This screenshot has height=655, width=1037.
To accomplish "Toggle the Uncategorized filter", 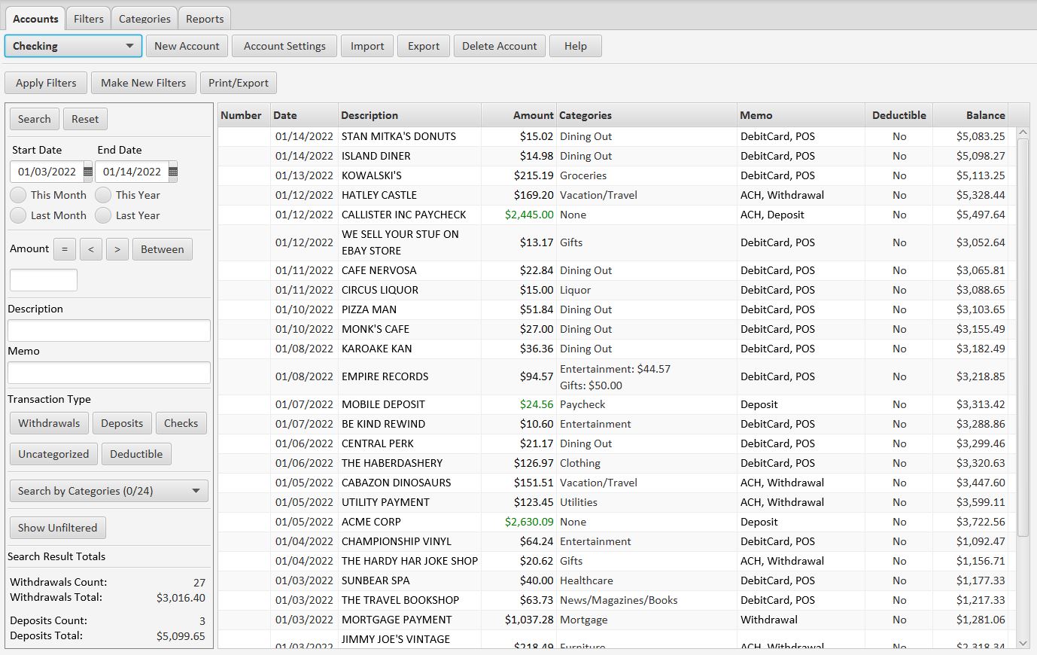I will 53,454.
